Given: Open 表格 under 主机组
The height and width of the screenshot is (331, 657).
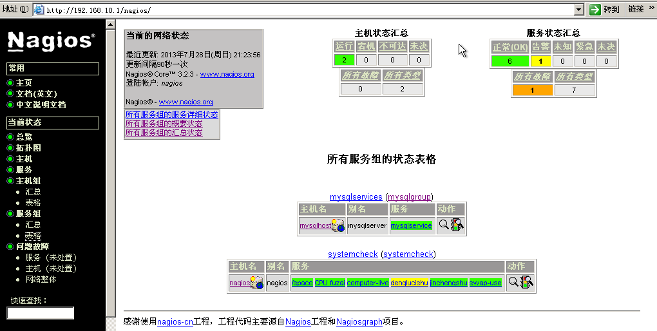Looking at the screenshot, I should (33, 202).
